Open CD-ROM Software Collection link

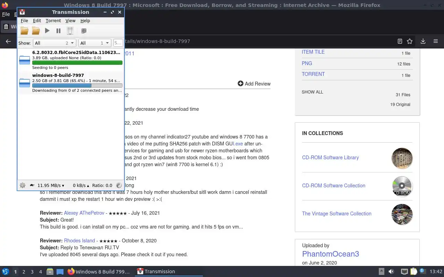pos(334,186)
